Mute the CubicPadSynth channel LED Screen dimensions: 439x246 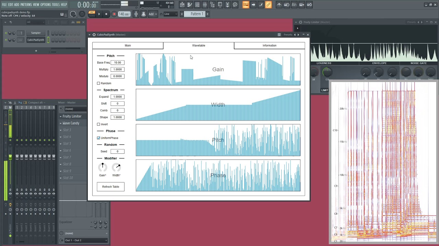[x=6, y=40]
